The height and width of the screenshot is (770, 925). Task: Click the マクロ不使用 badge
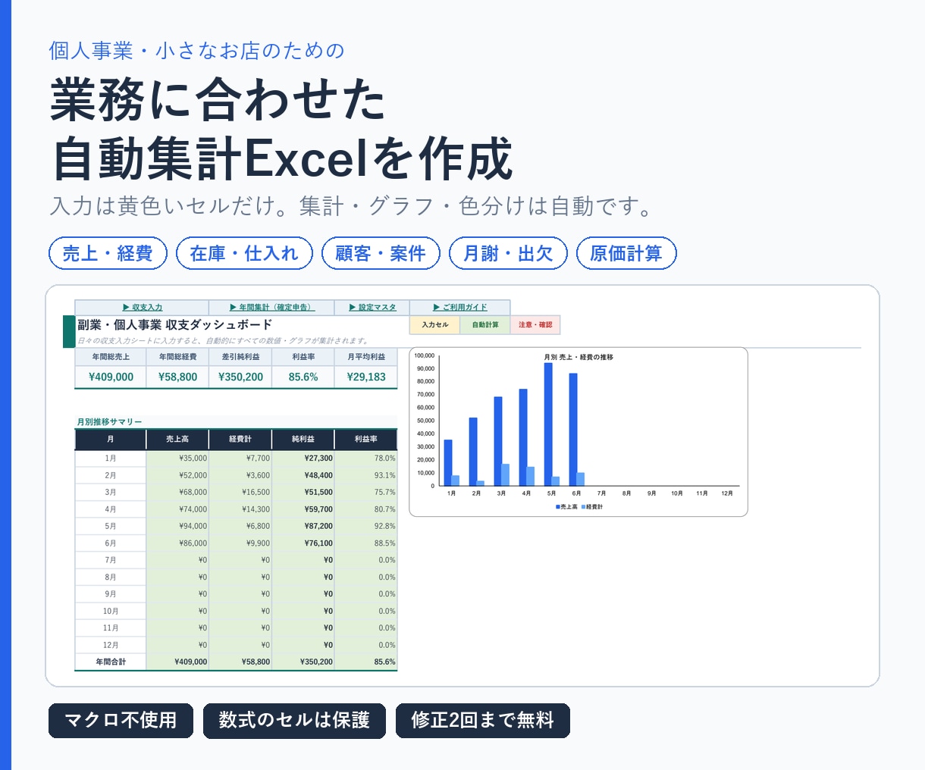121,720
